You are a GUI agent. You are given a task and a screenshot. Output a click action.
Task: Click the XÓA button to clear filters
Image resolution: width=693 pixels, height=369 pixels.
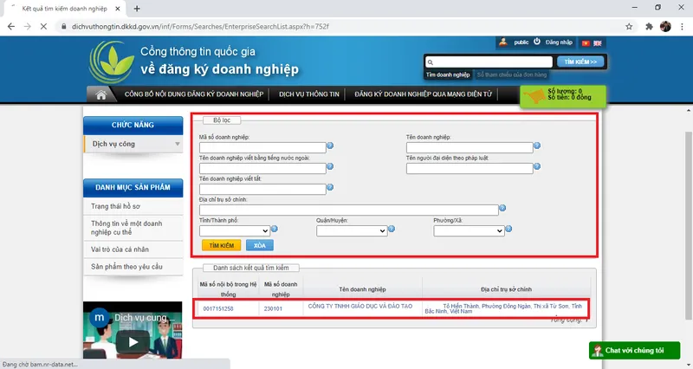[x=258, y=246]
